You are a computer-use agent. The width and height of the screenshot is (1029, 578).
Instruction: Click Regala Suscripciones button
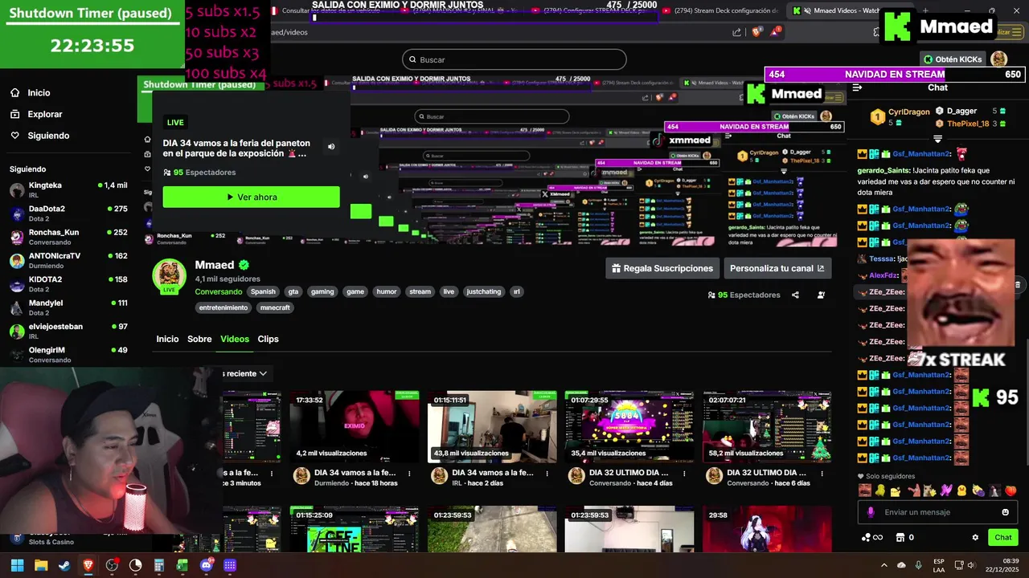662,268
